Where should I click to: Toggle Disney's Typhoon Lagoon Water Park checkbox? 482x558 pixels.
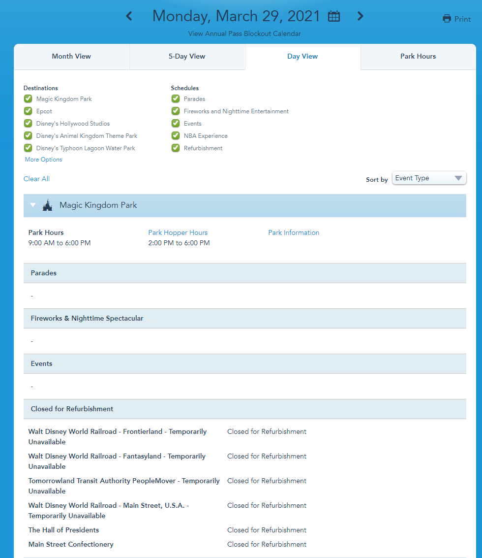(x=28, y=148)
